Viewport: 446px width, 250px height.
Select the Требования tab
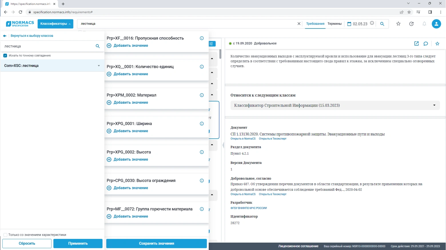point(315,24)
